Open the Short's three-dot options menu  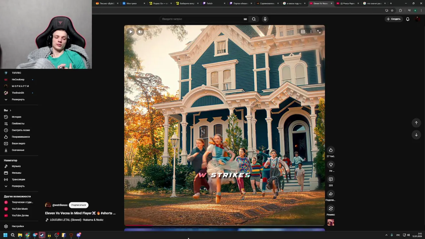[x=311, y=32]
